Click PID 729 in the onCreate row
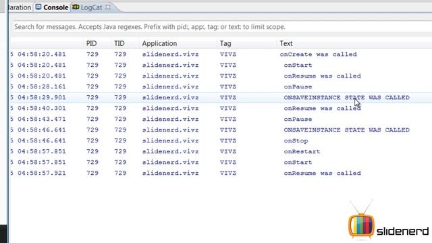432x243 pixels. click(92, 54)
